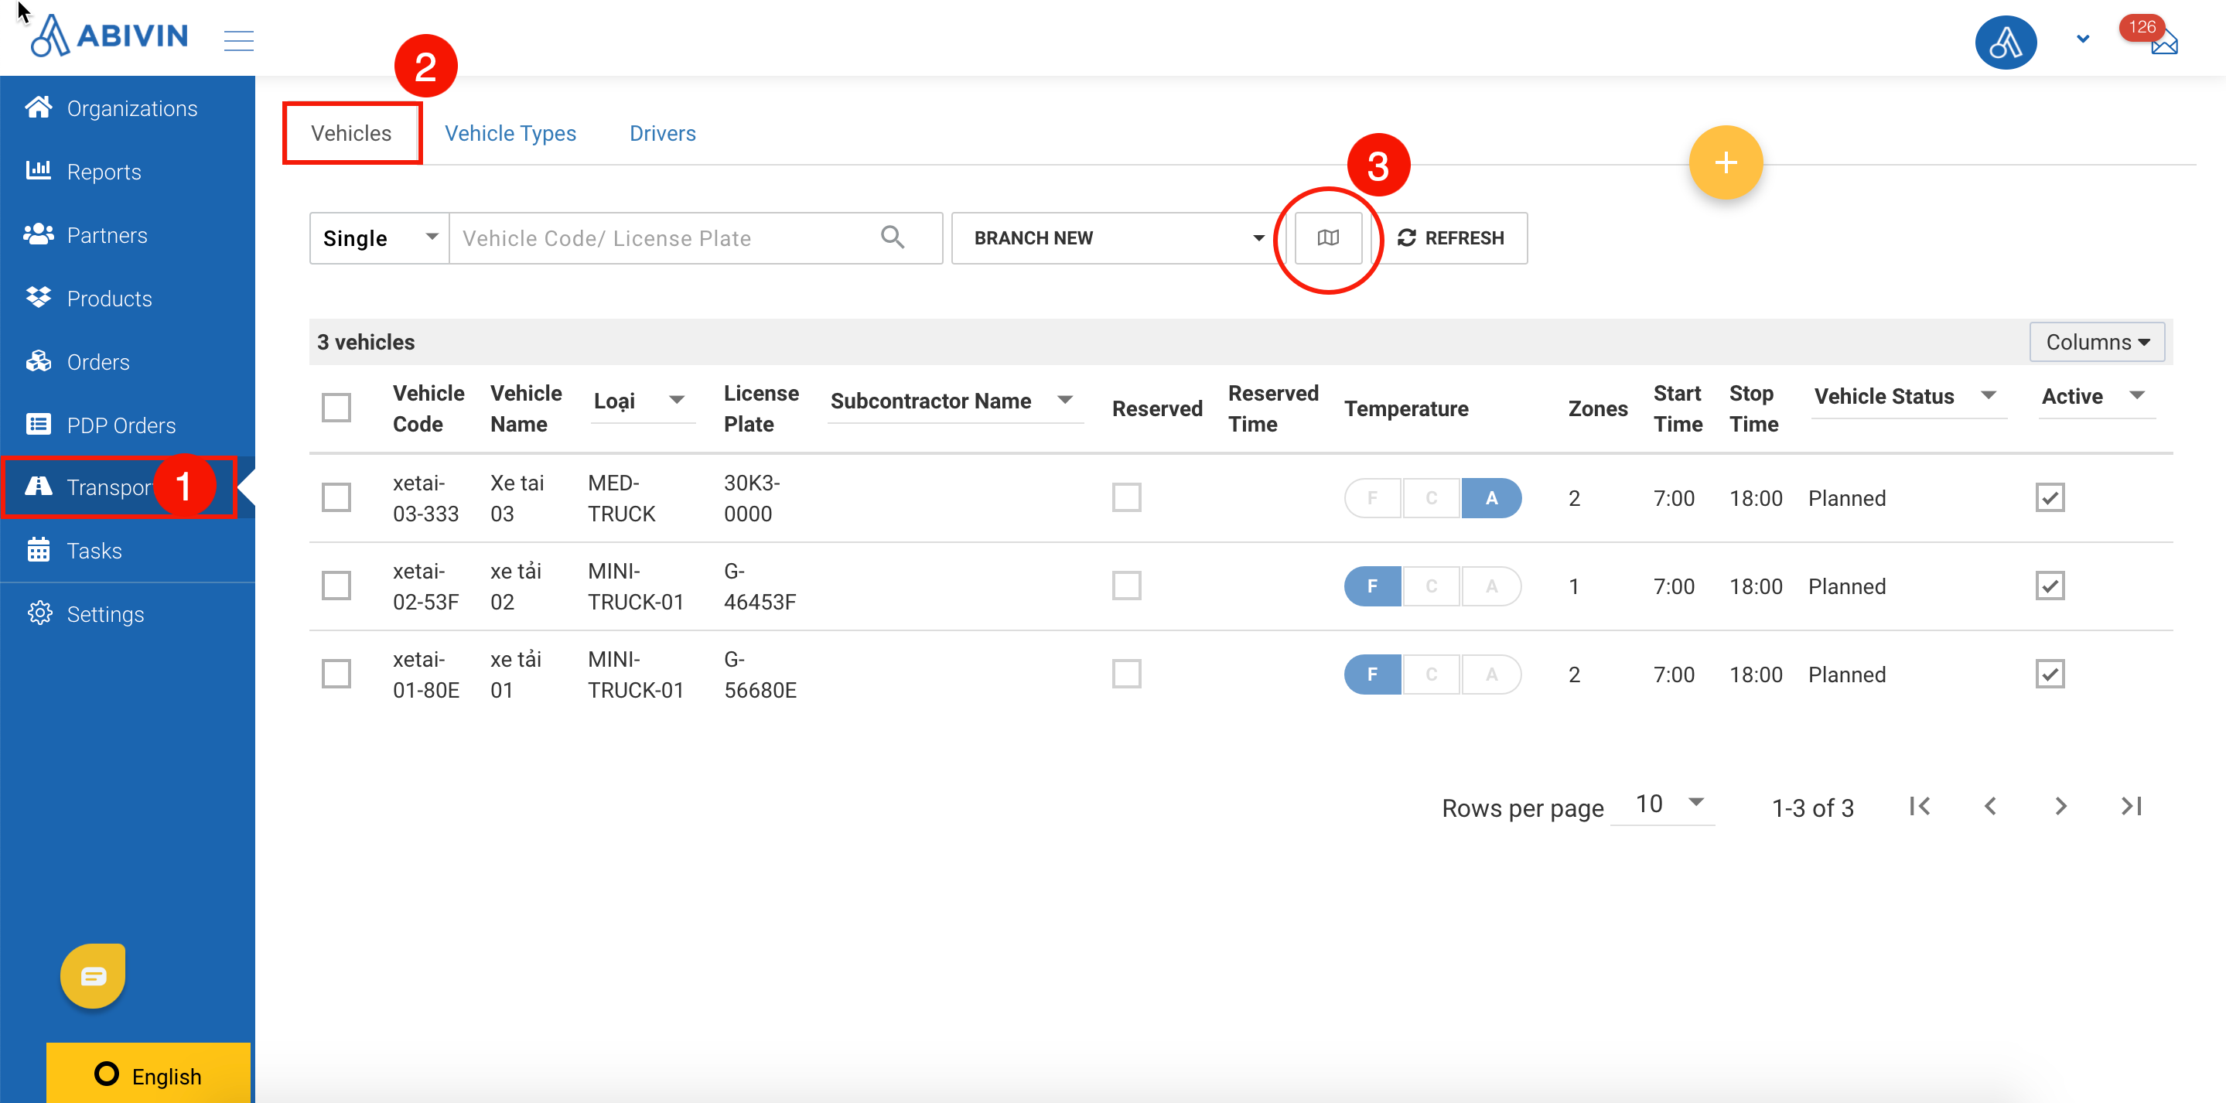The width and height of the screenshot is (2226, 1103).
Task: Click the yellow plus add button
Action: click(x=1725, y=162)
